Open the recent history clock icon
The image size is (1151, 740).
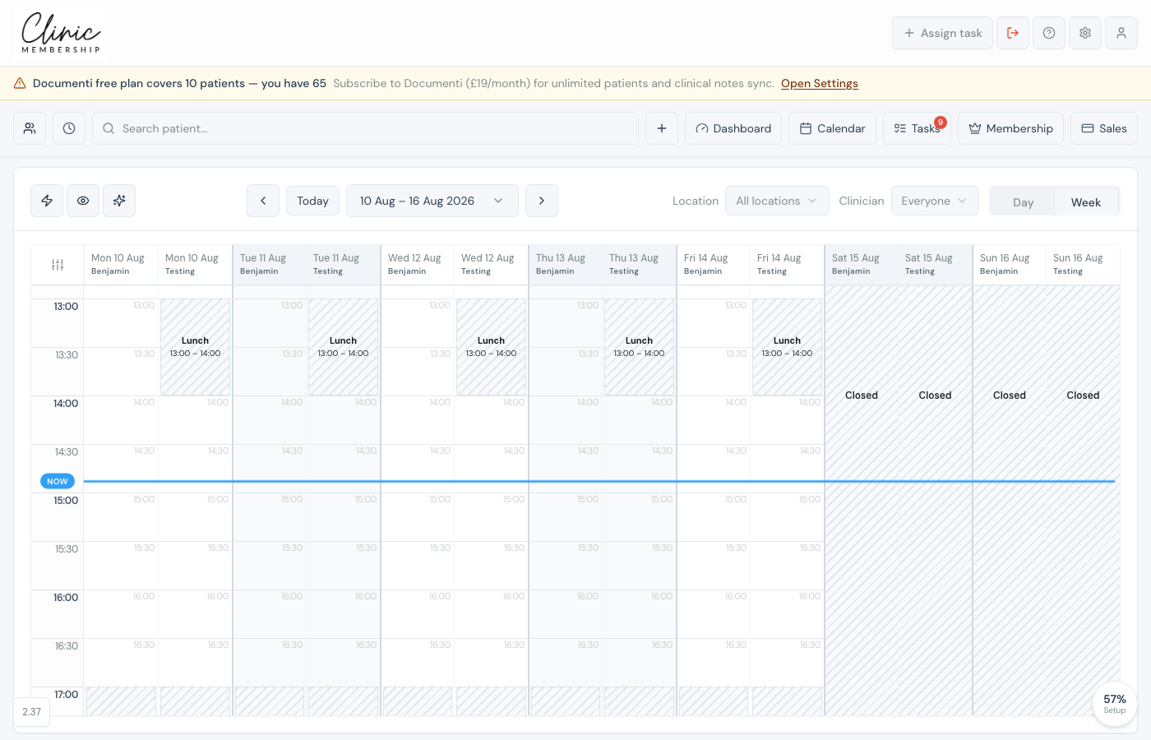click(69, 128)
